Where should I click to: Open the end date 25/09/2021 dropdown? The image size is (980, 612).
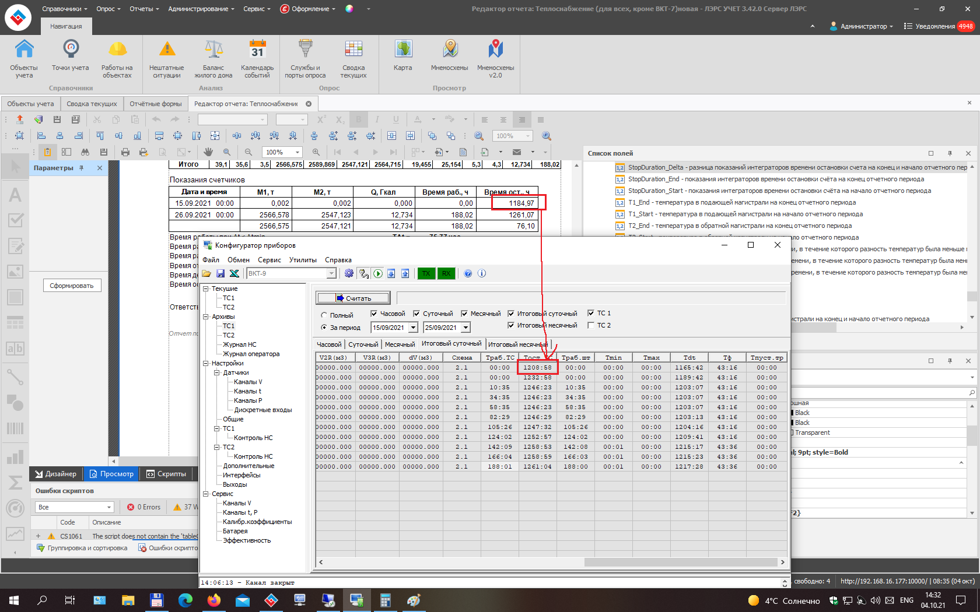point(466,328)
